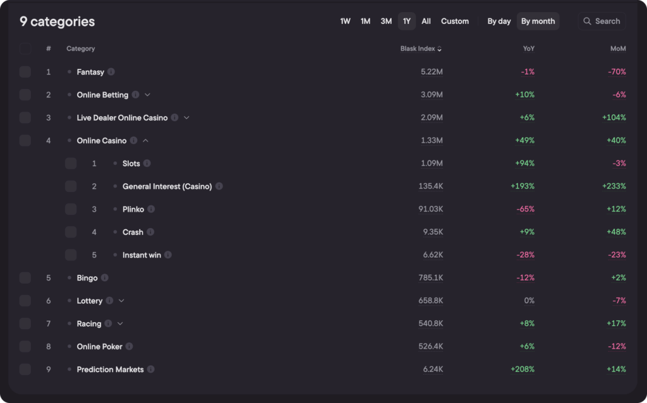Image resolution: width=647 pixels, height=403 pixels.
Task: Click the Bingo info icon
Action: pos(105,278)
